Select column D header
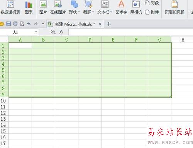The height and width of the screenshot is (148, 193). [x=90, y=40]
